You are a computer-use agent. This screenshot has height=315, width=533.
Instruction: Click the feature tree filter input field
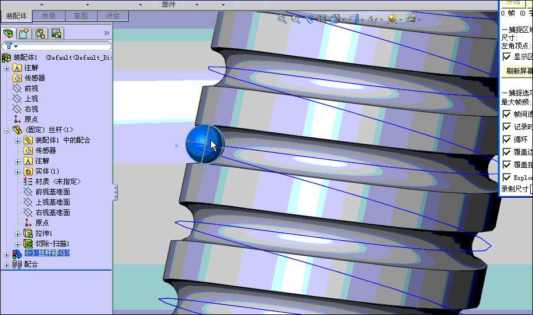(x=56, y=45)
